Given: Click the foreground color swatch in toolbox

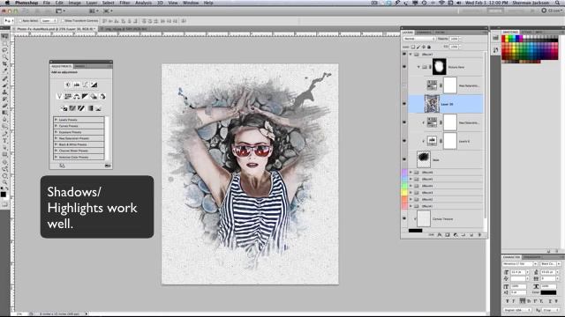Looking at the screenshot, I should pyautogui.click(x=4, y=195).
